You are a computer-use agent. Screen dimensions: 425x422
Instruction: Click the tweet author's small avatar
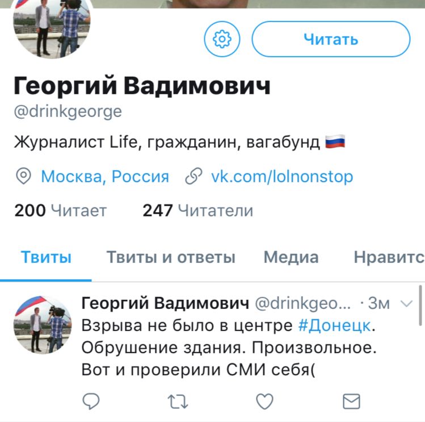tap(43, 325)
